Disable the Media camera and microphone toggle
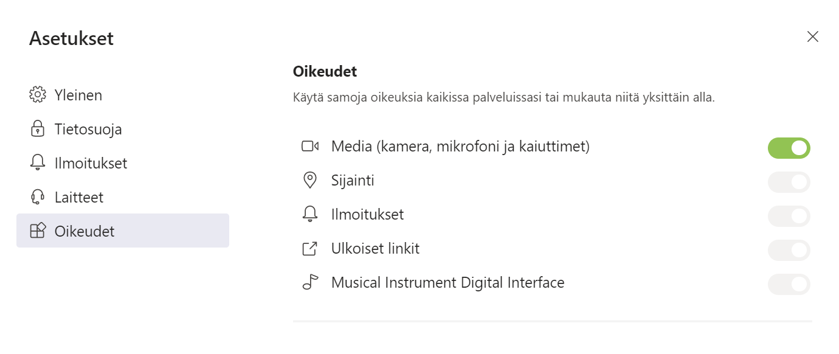This screenshot has height=354, width=839. [789, 148]
